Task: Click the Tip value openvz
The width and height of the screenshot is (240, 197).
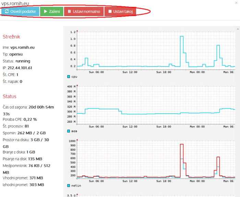Action: pos(16,54)
